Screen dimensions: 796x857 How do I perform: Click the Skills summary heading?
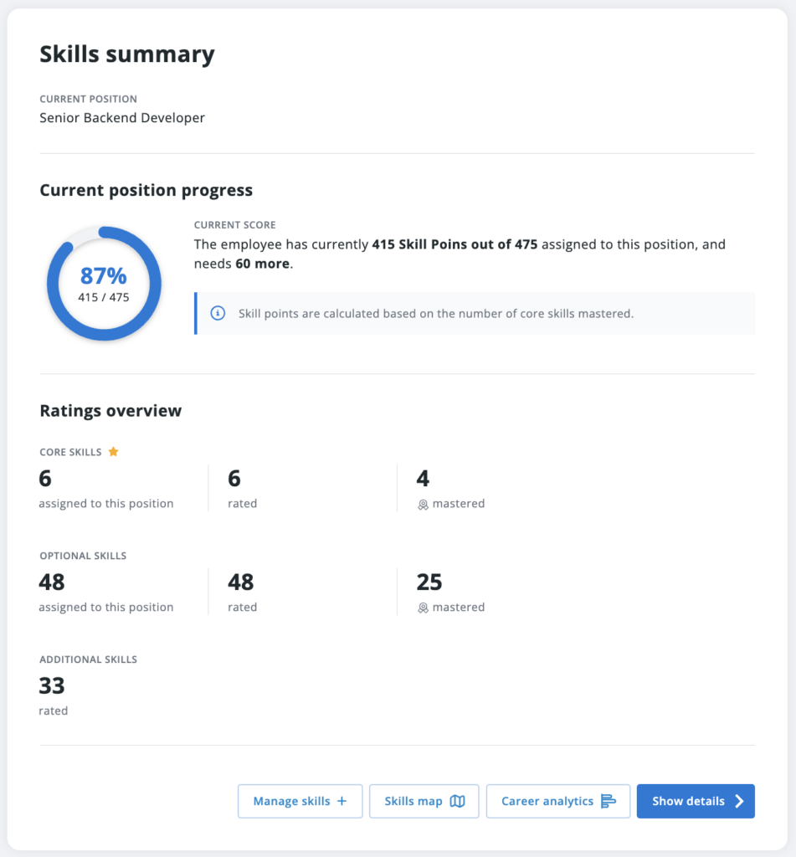[127, 54]
